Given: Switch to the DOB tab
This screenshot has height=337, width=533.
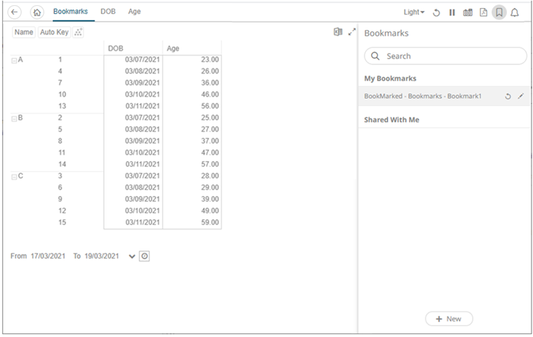Looking at the screenshot, I should point(108,12).
